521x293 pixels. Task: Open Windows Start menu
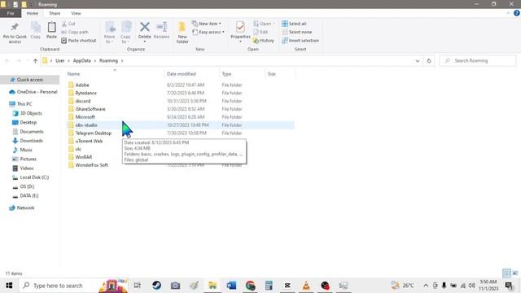pos(9,286)
